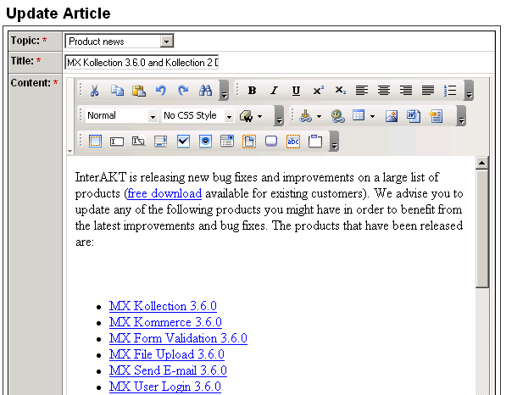Align text left
This screenshot has width=506, height=395.
(362, 91)
